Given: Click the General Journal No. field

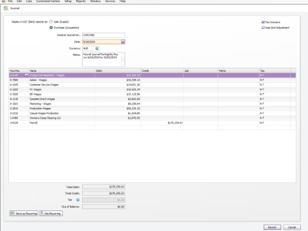Looking at the screenshot, I should coord(103,35).
